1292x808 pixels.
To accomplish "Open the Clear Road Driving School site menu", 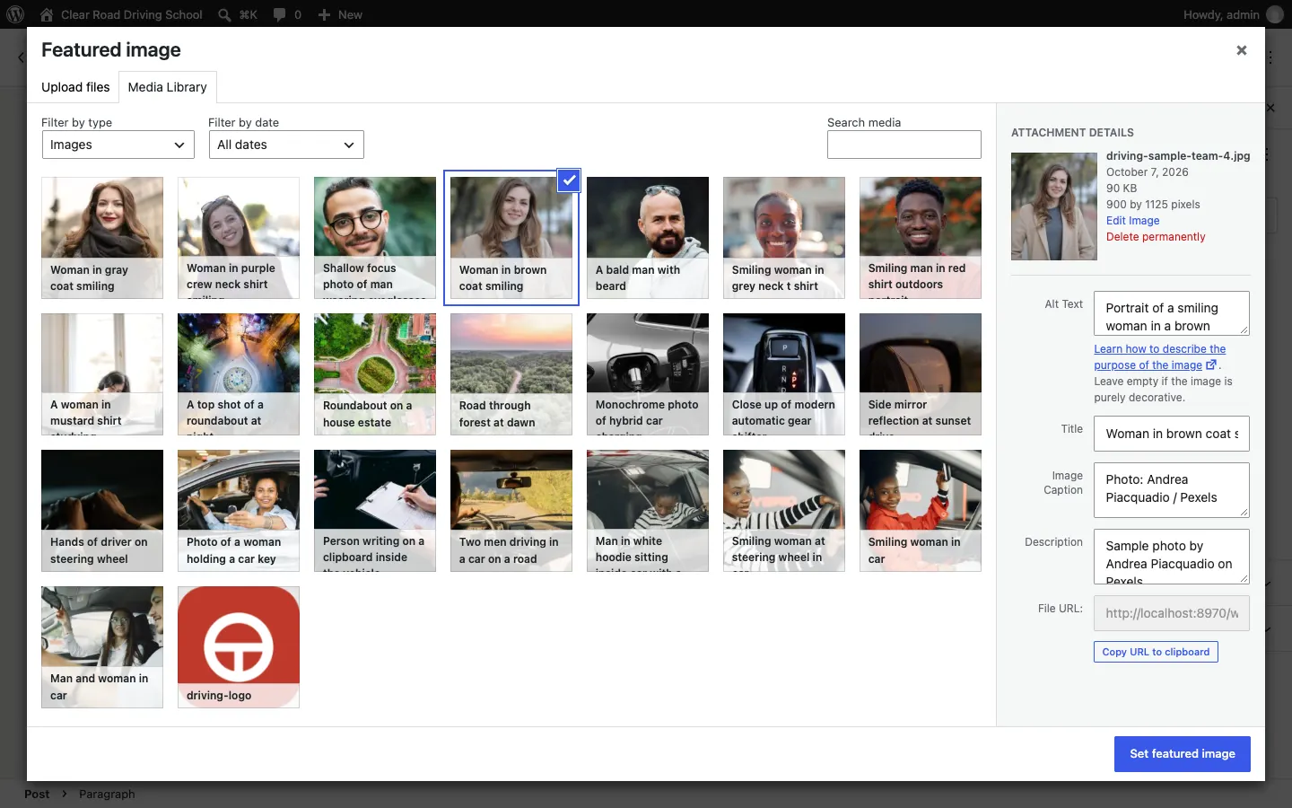I will coord(121,14).
